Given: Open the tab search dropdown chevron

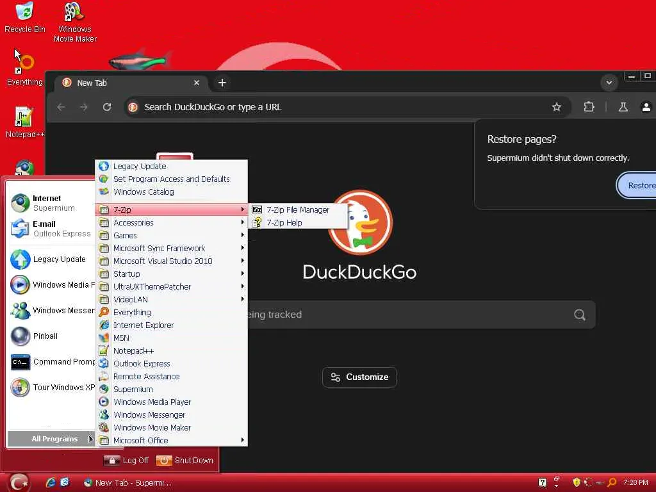Looking at the screenshot, I should [x=609, y=83].
